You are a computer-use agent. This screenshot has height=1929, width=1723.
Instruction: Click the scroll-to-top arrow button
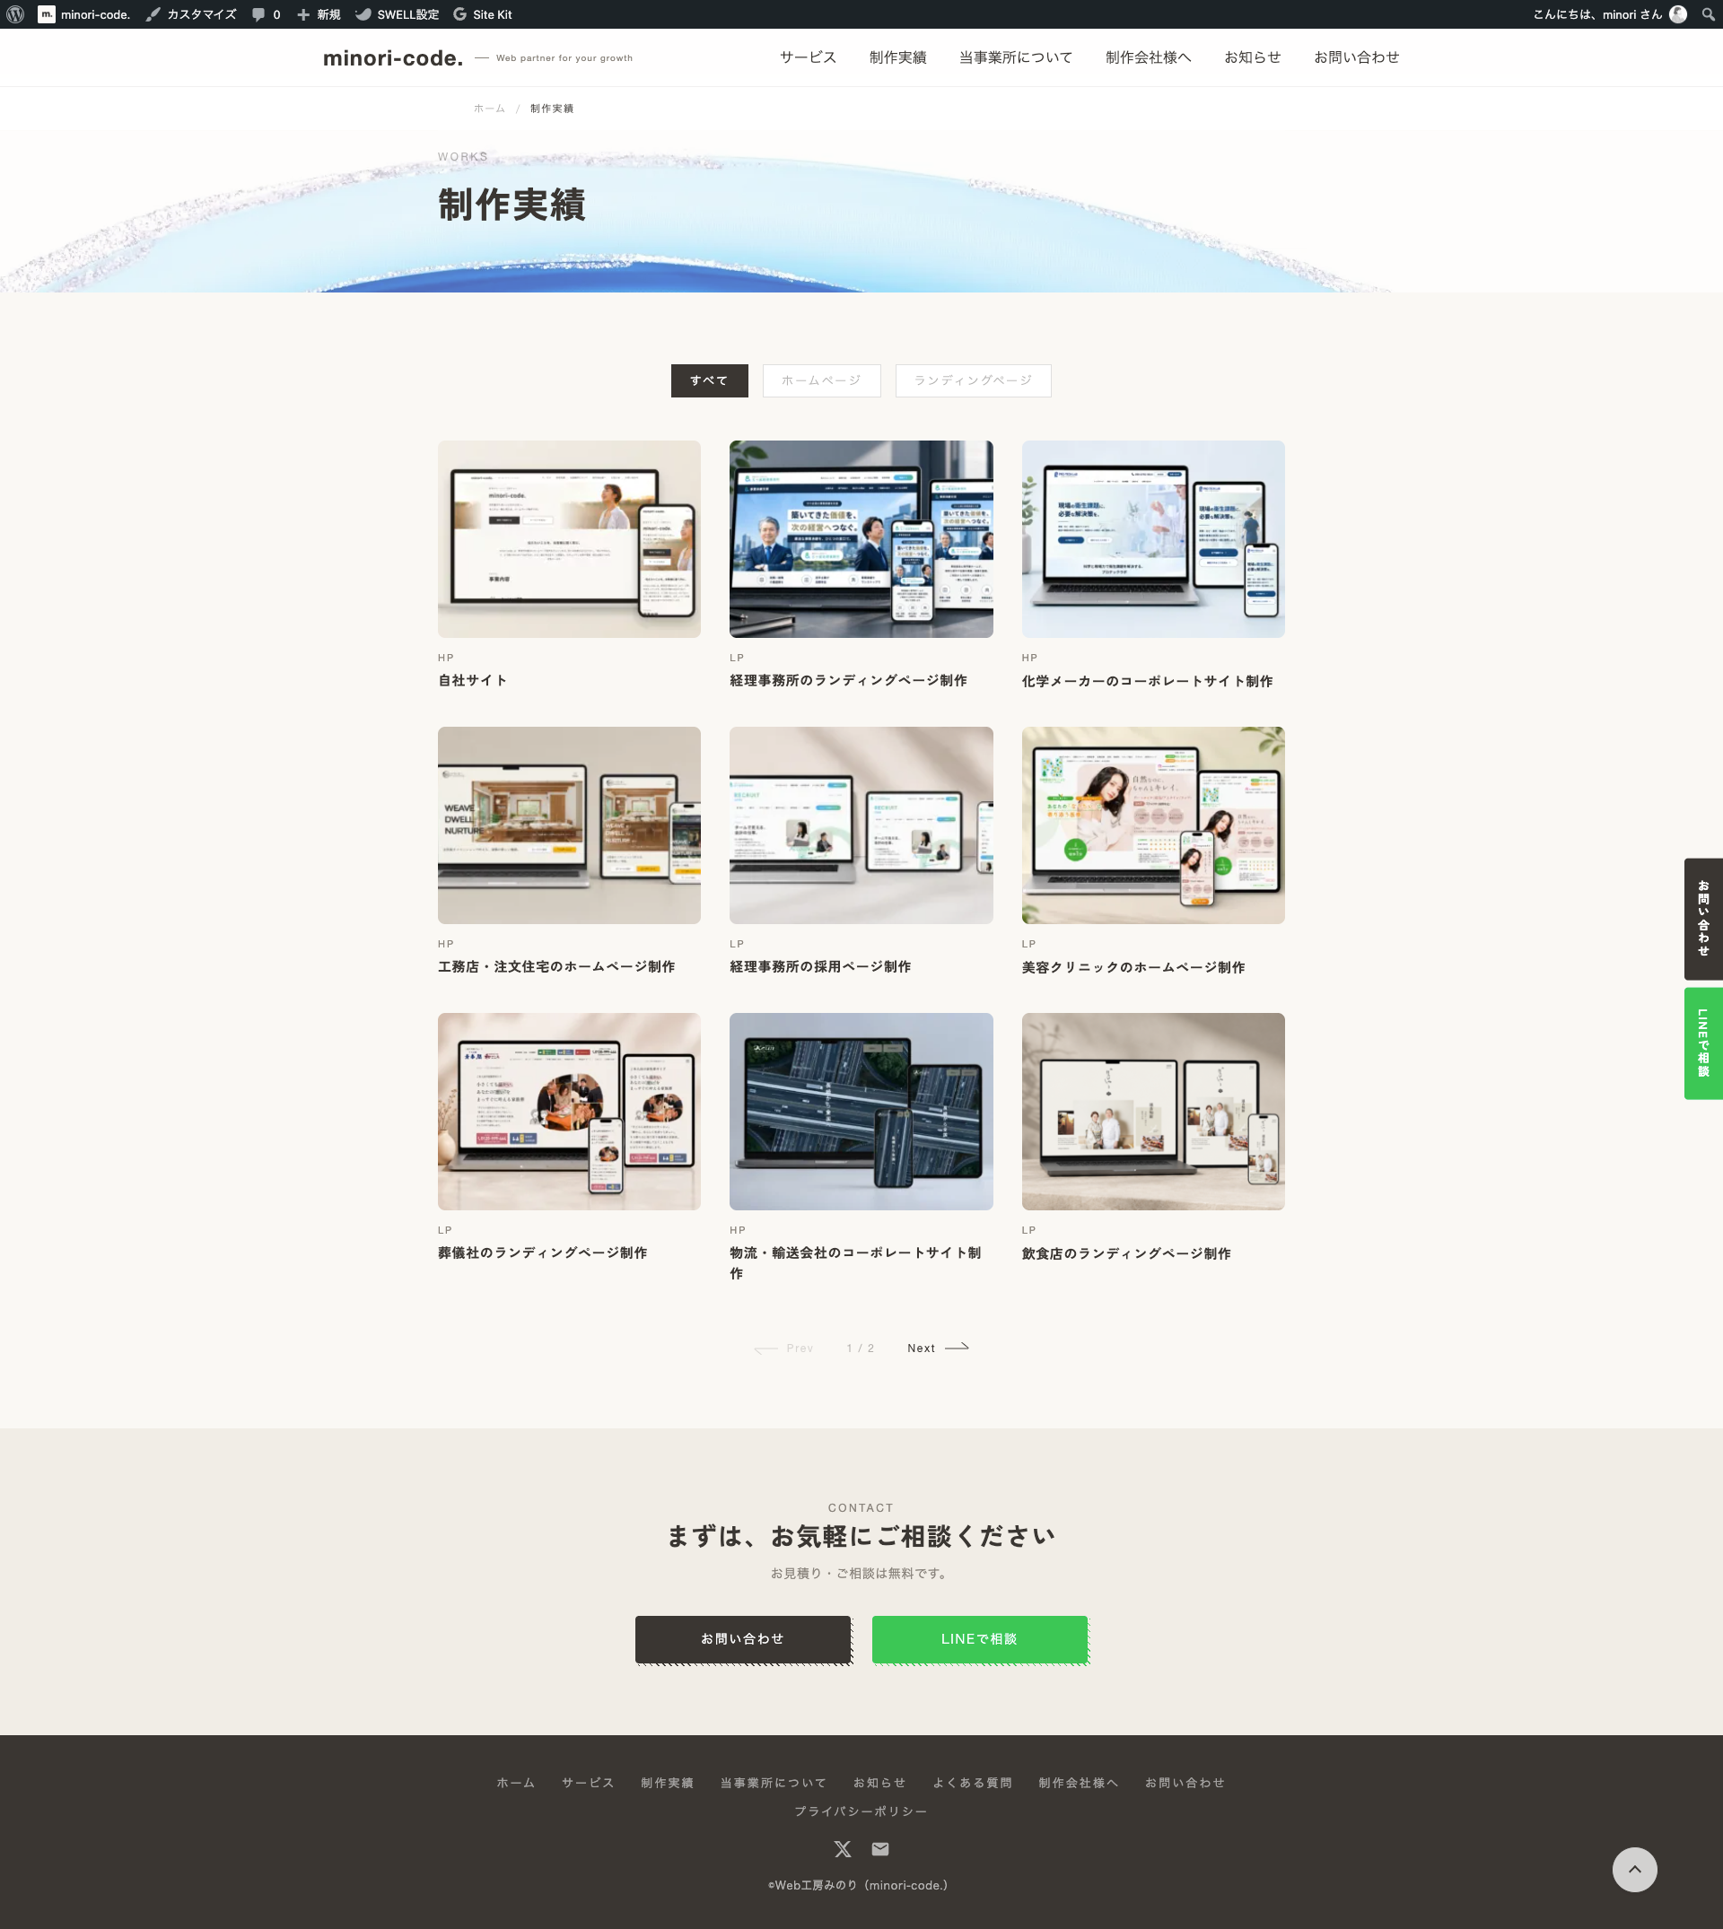coord(1635,1870)
